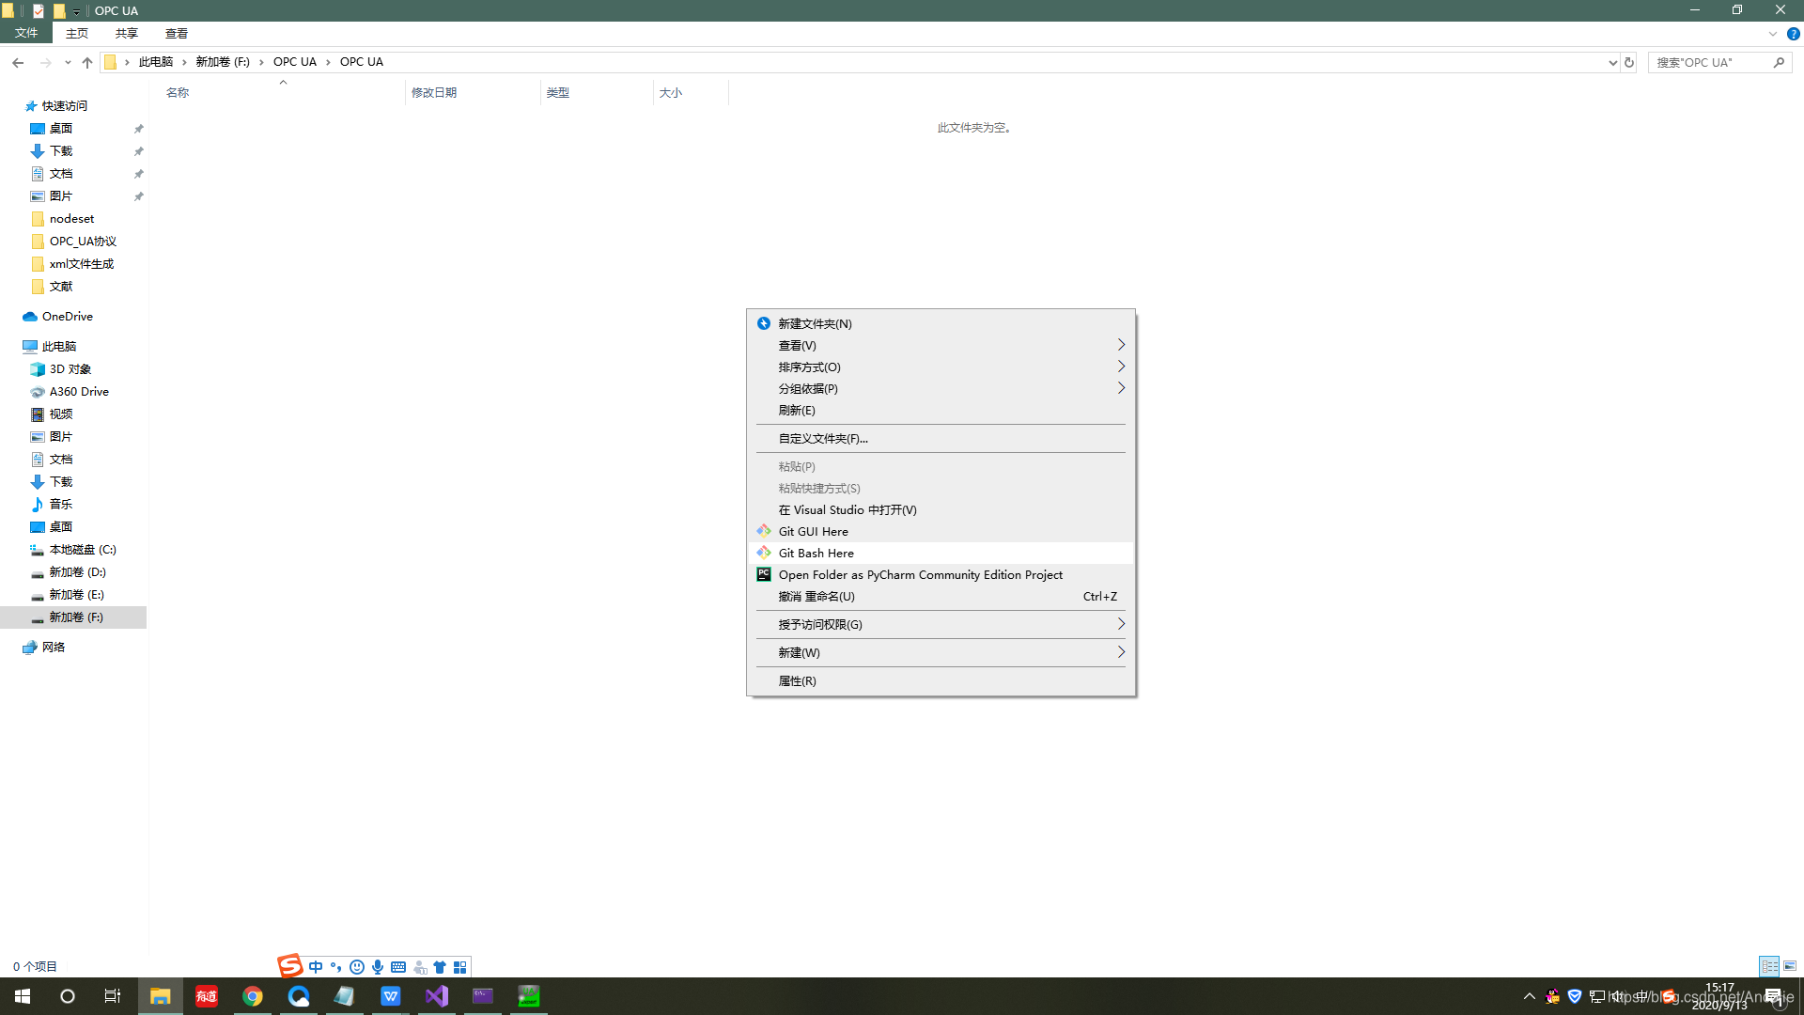The image size is (1804, 1015).
Task: Click the PyCharm icon in context menu
Action: pyautogui.click(x=764, y=574)
